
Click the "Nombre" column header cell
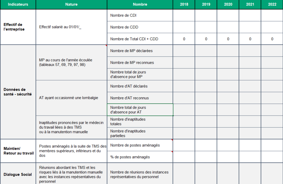point(140,4)
